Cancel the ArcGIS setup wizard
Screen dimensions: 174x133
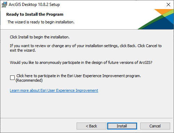coord(155,126)
